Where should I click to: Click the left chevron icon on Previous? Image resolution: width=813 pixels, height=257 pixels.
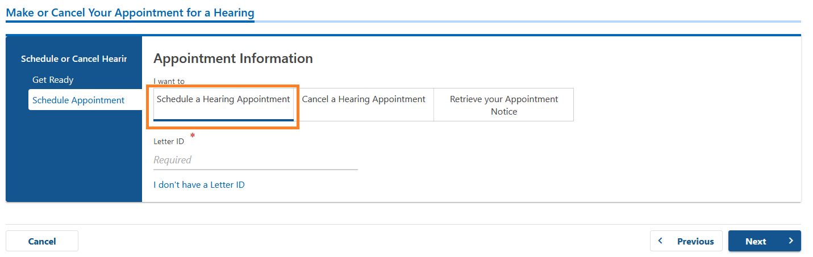coord(660,241)
